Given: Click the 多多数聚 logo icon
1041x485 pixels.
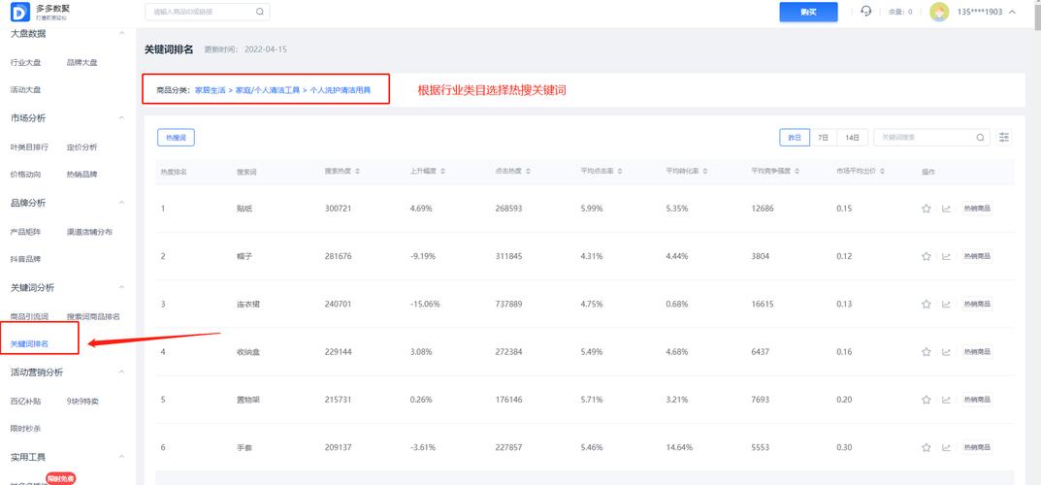Looking at the screenshot, I should click(x=20, y=12).
